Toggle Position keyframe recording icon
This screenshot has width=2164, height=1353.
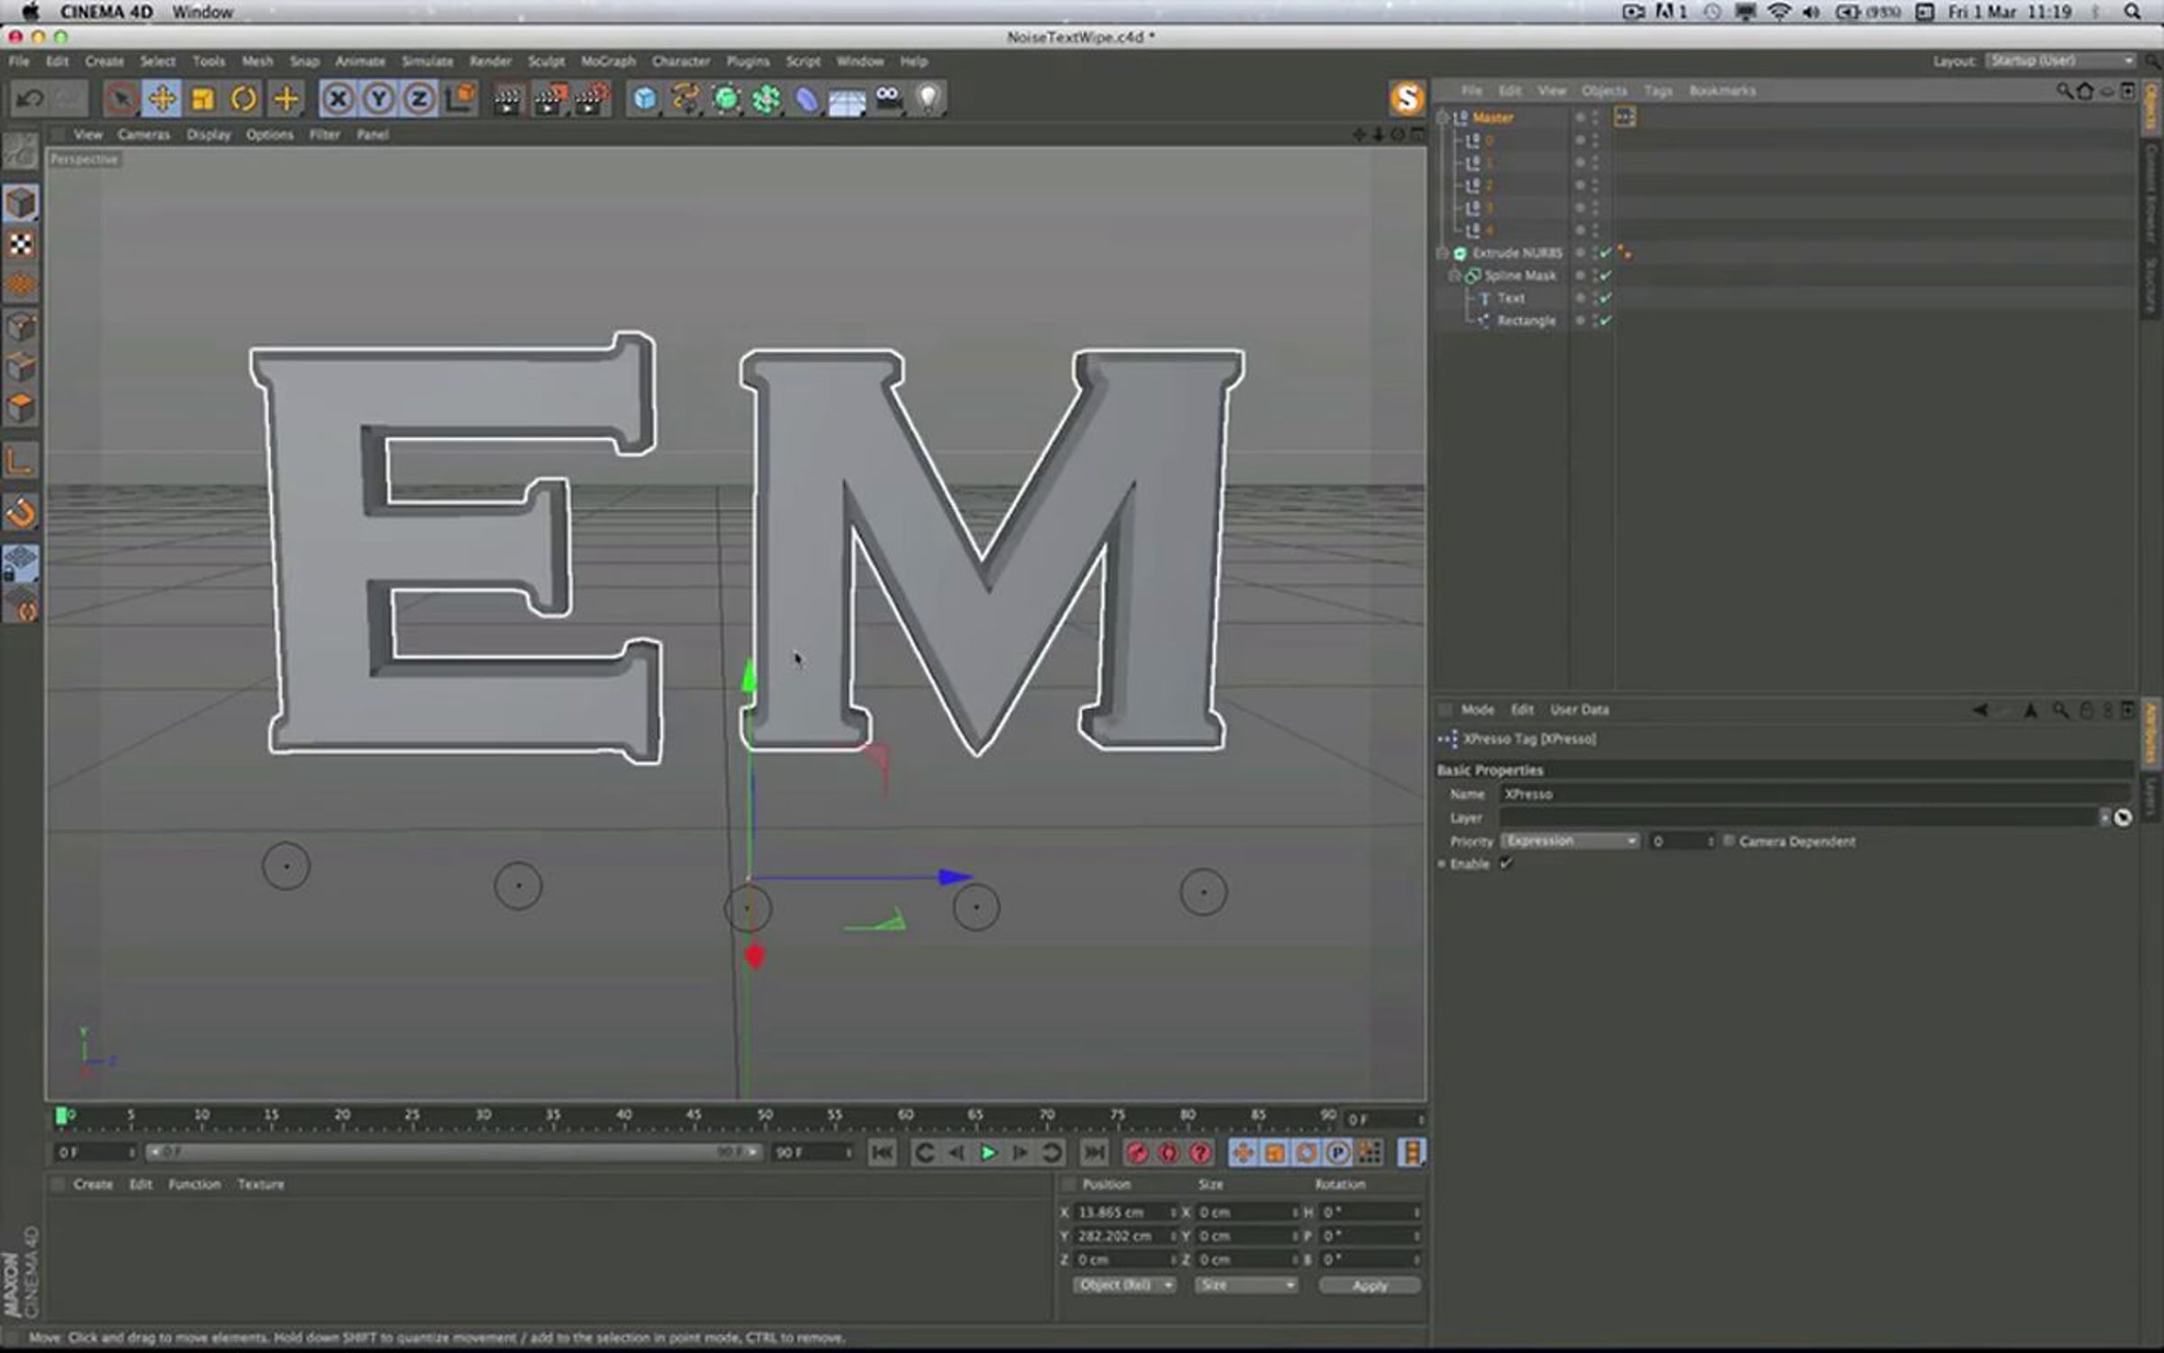[x=1243, y=1152]
